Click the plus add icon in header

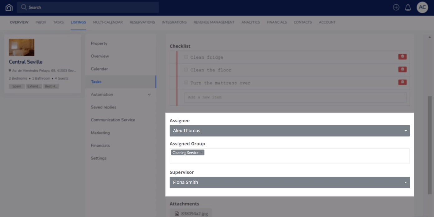(x=396, y=7)
